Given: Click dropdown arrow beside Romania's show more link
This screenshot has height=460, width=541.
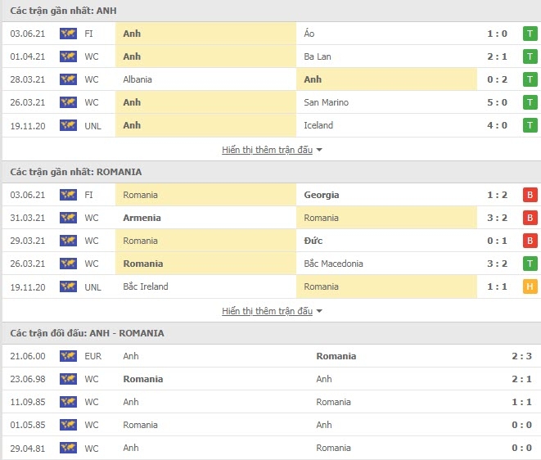Looking at the screenshot, I should pyautogui.click(x=319, y=311).
